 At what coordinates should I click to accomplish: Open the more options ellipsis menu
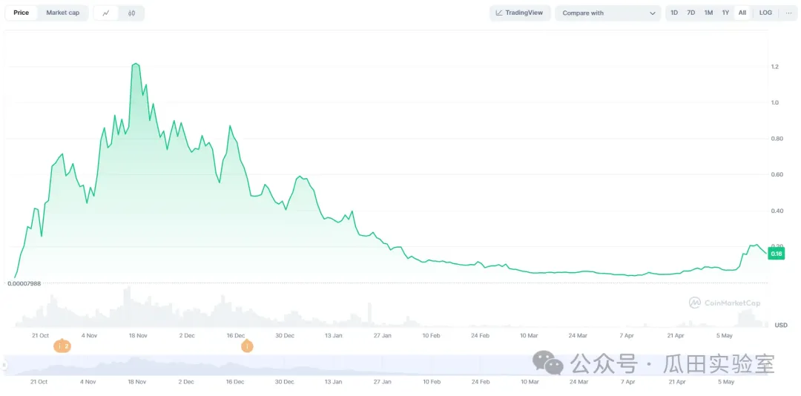pos(788,13)
